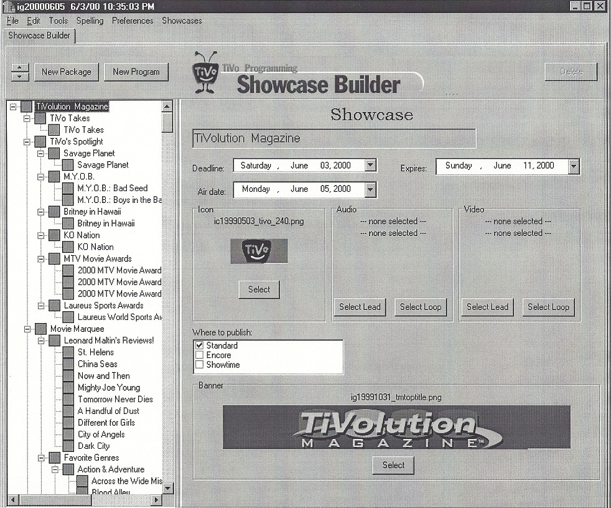Viewport: 611px width, 508px height.
Task: Click the node icon beside TiVo's Spotlight
Action: 40,141
